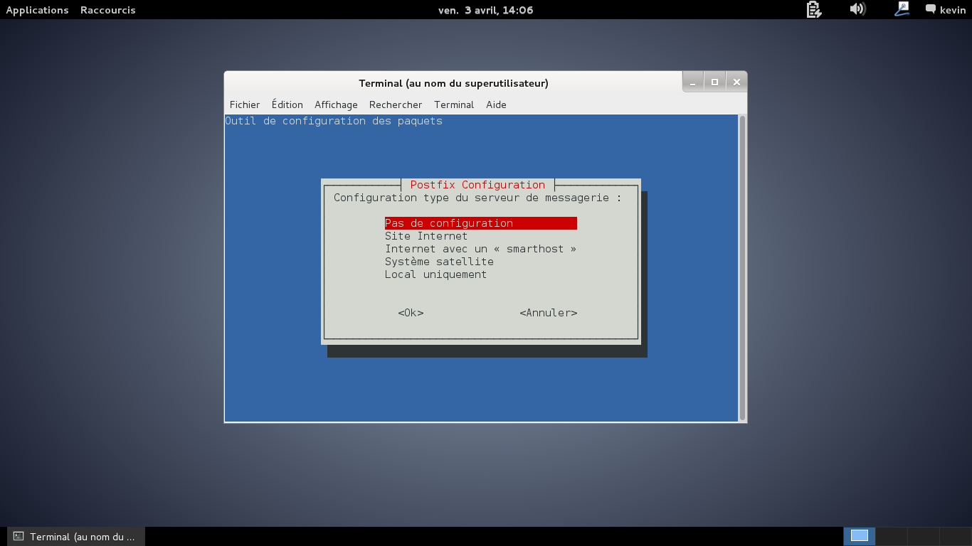This screenshot has width=972, height=546.
Task: Open the Édition menu
Action: [287, 105]
